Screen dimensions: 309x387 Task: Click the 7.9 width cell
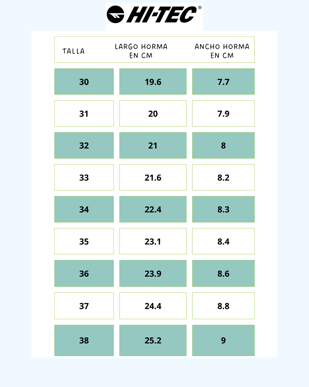(223, 114)
